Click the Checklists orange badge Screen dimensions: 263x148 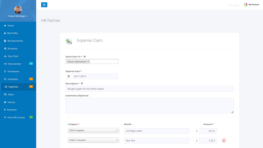pyautogui.click(x=31, y=79)
